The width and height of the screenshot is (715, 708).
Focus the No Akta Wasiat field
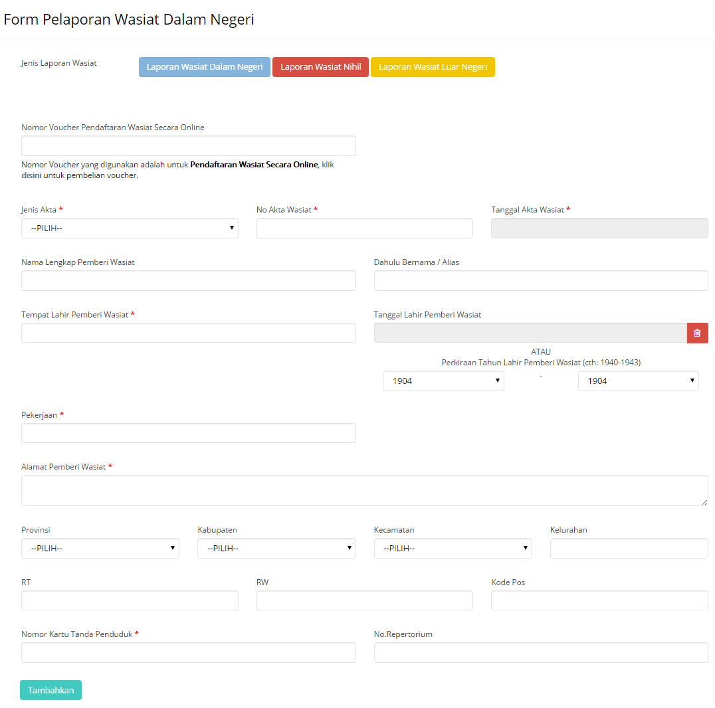click(x=364, y=228)
